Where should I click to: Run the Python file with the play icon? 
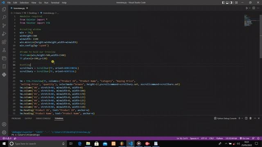pyautogui.click(x=246, y=8)
